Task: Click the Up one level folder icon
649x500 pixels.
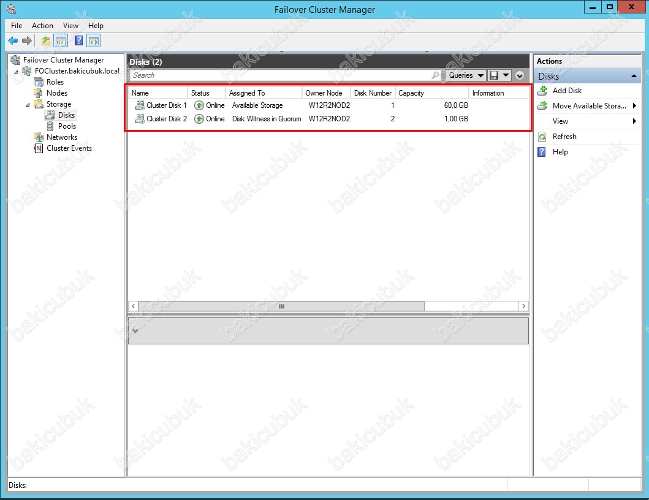Action: point(45,40)
